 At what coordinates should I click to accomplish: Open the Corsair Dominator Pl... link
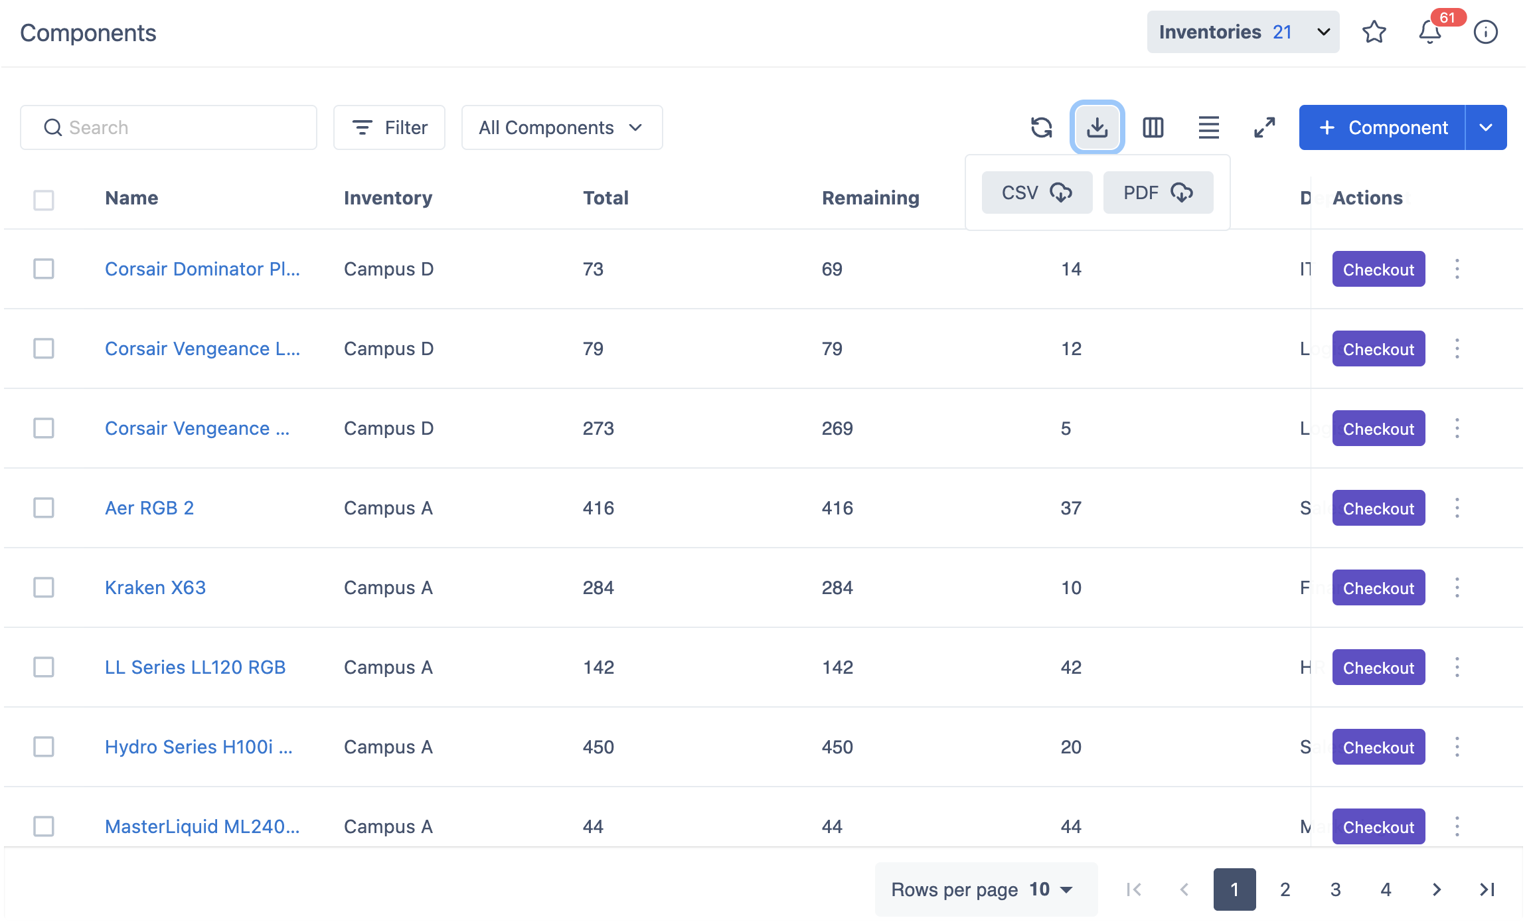(x=202, y=269)
